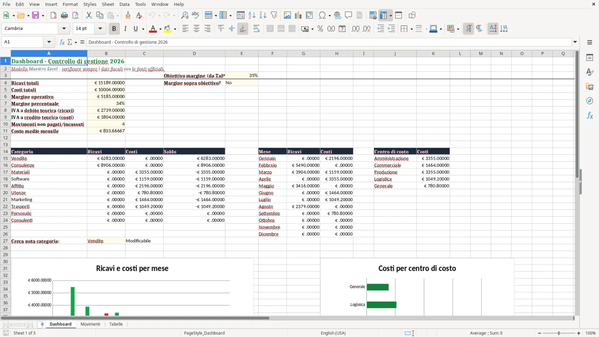Viewport: 599px width, 337px height.
Task: Select column D header
Action: point(194,53)
